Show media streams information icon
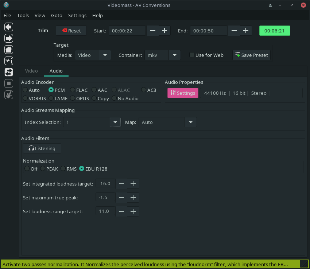This screenshot has height=269, width=310. click(9, 61)
